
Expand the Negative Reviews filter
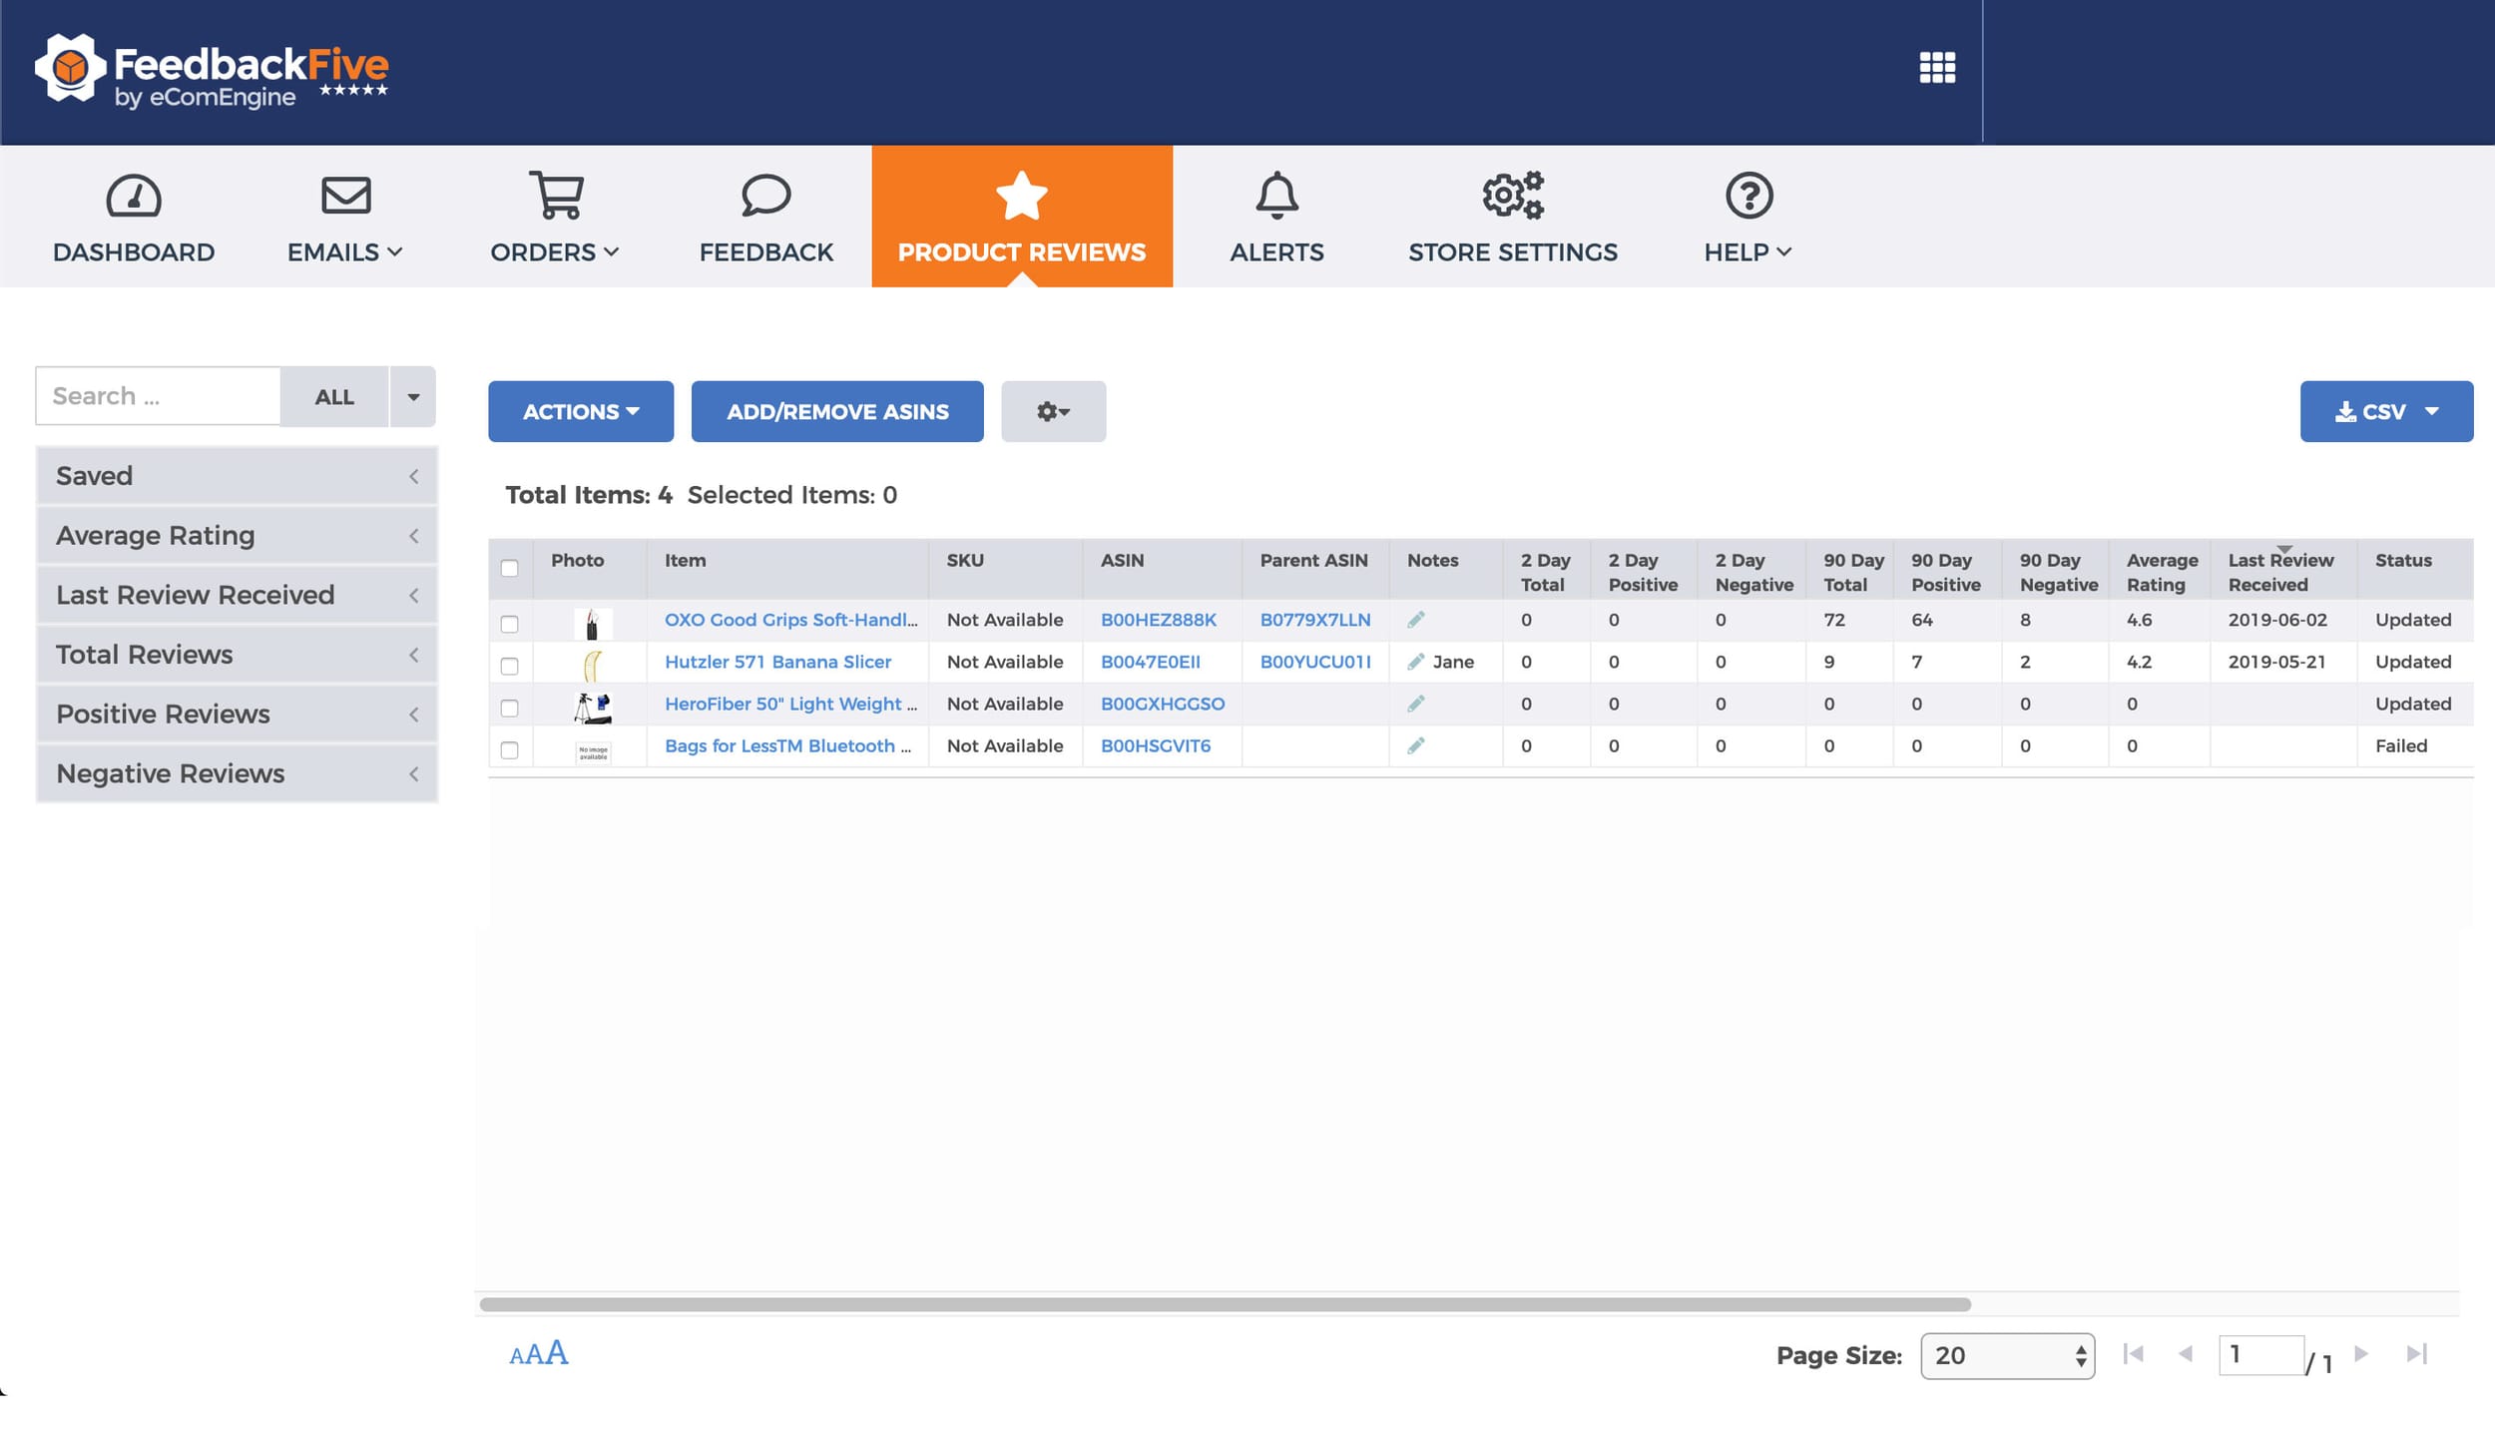click(x=237, y=773)
